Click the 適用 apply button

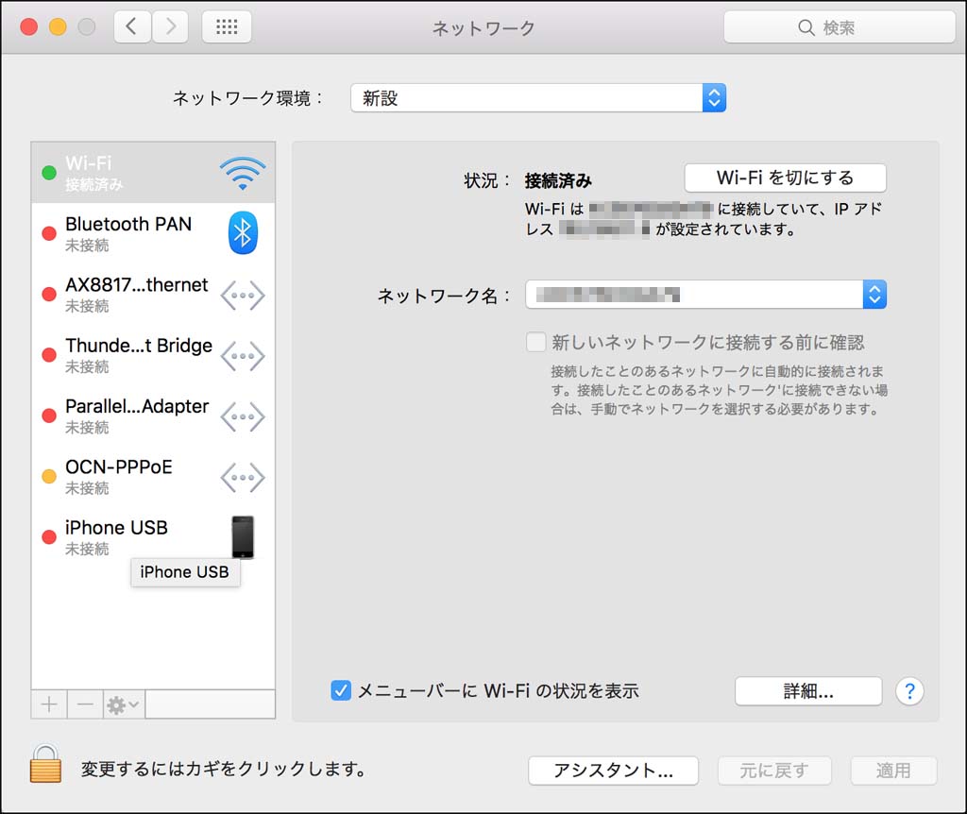pos(893,771)
